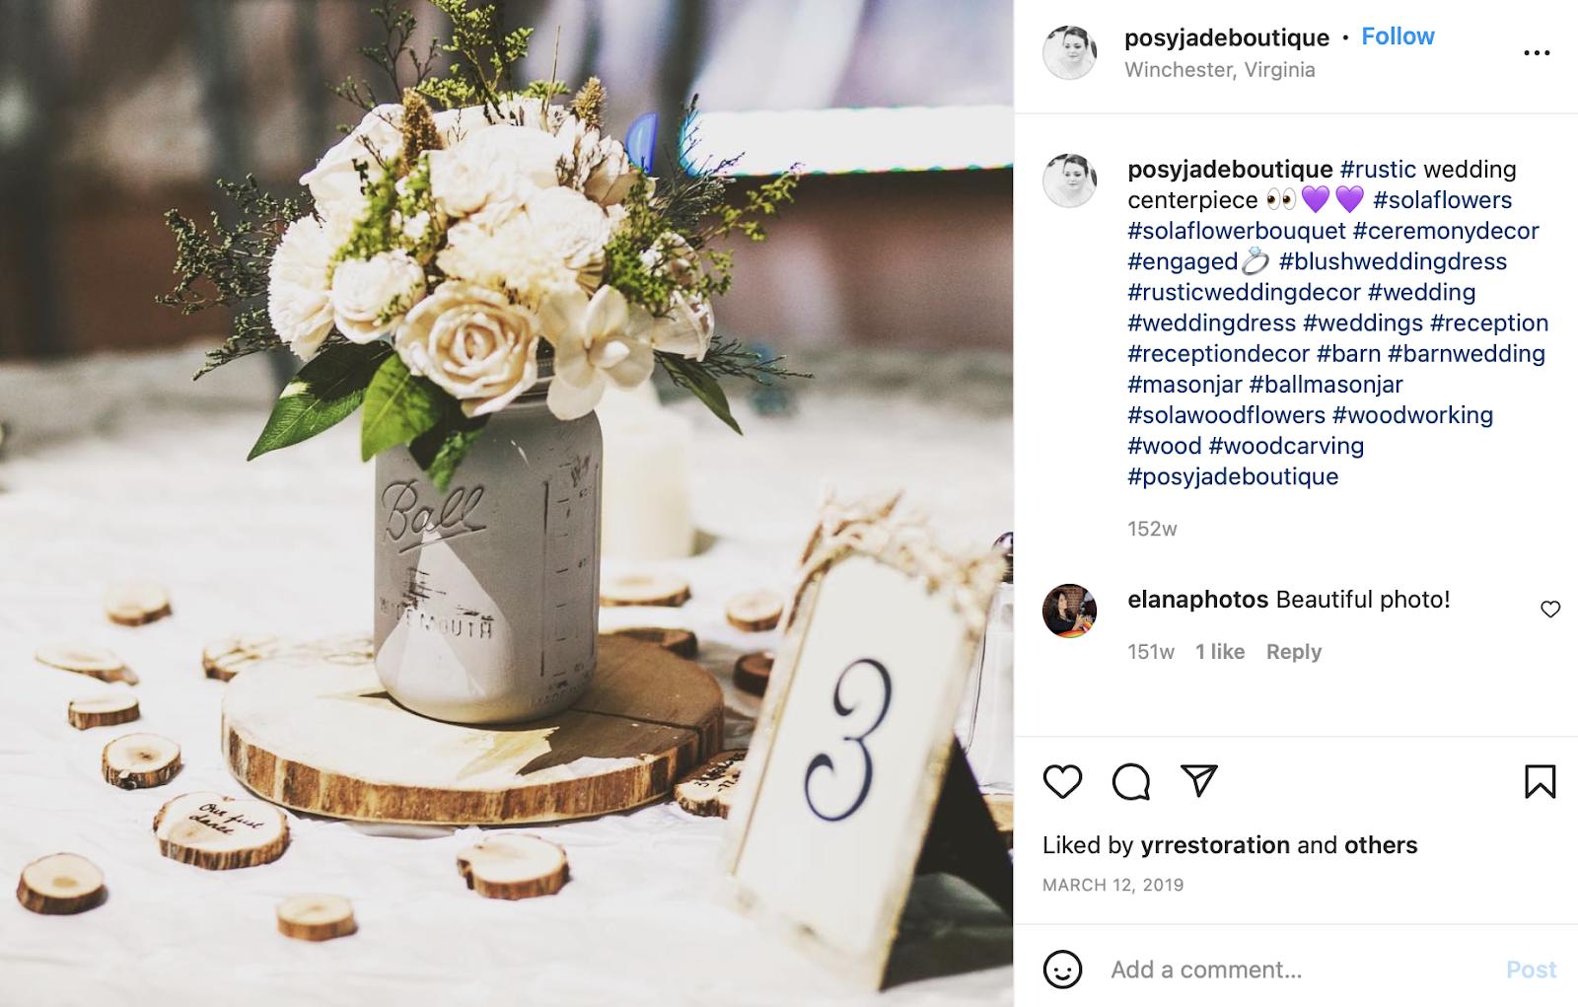View yrrestoration who liked the post
The height and width of the screenshot is (1007, 1578).
(x=1215, y=845)
